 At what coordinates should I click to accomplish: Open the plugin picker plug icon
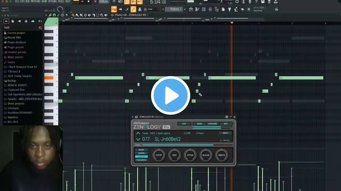(x=230, y=9)
